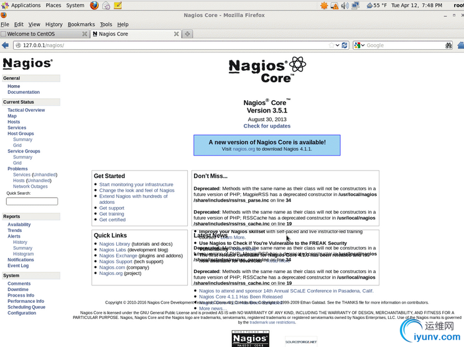Open the Help menu
This screenshot has height=347, width=464.
(123, 24)
